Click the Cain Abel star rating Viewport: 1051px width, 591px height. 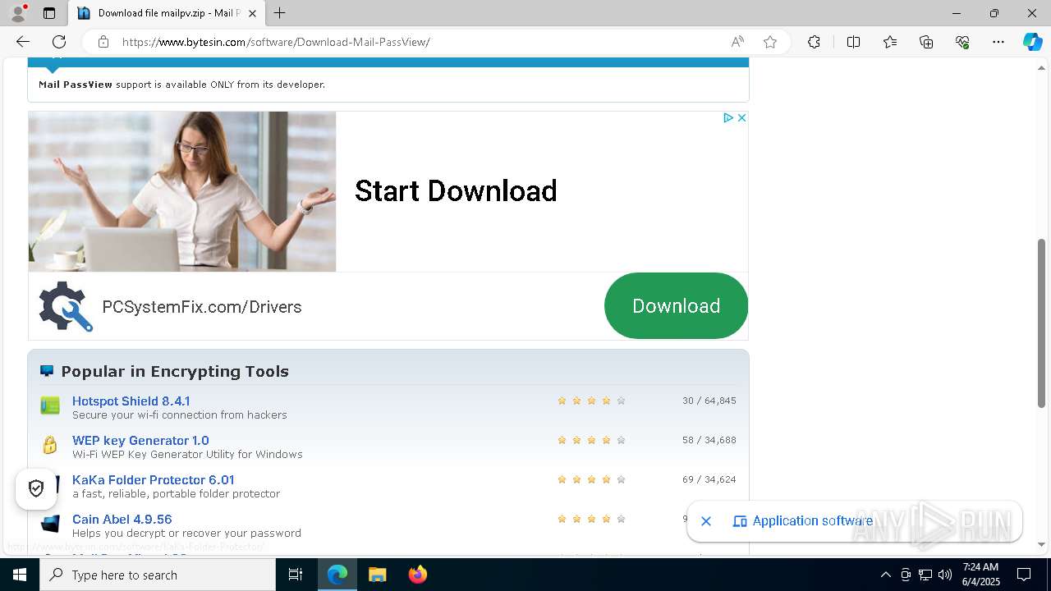pos(591,519)
